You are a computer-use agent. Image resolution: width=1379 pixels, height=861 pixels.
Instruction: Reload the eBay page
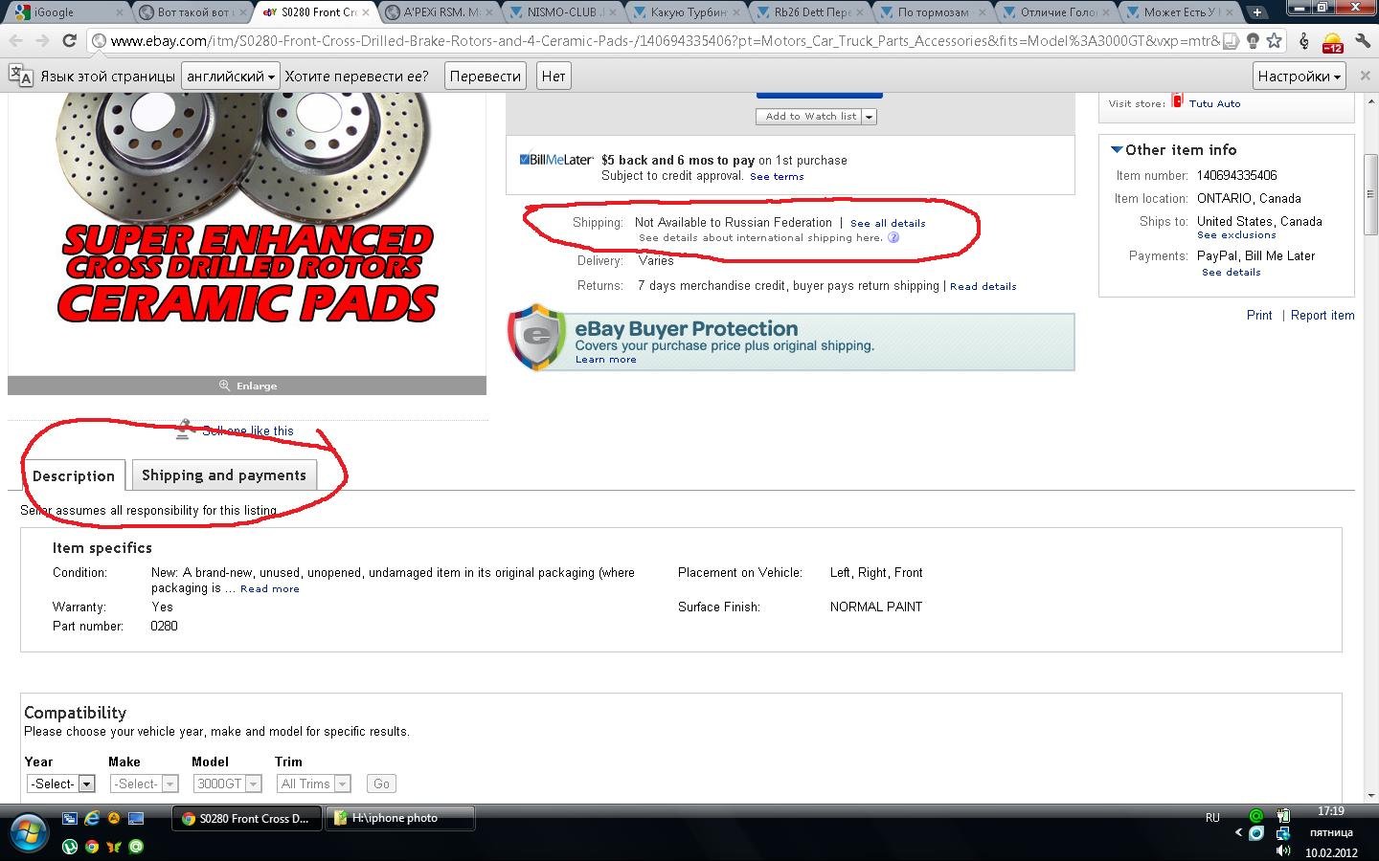[x=69, y=41]
